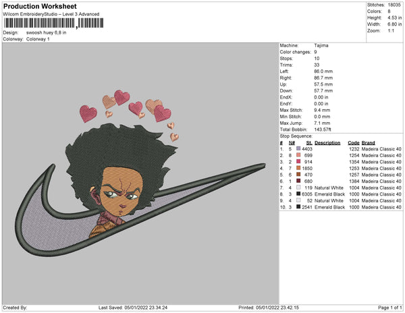The image size is (405, 313).
Task: Click the white swatch beside stitch count 52
Action: 298,200
